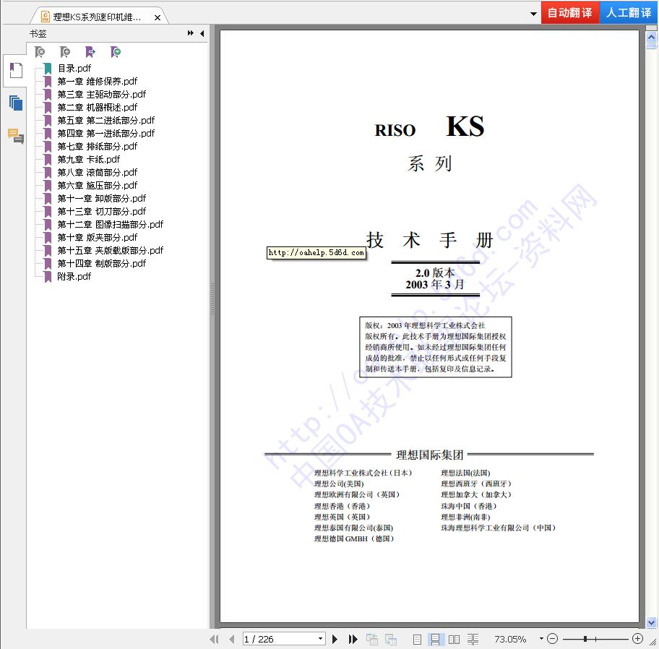The height and width of the screenshot is (649, 659).
Task: Click the zoom slider handle
Action: tap(585, 639)
